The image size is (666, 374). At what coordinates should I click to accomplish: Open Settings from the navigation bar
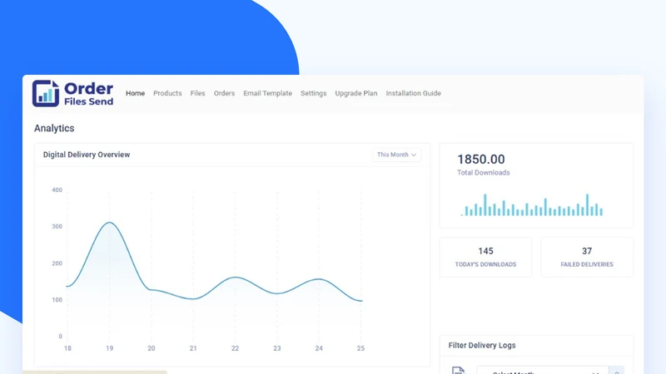pyautogui.click(x=314, y=93)
